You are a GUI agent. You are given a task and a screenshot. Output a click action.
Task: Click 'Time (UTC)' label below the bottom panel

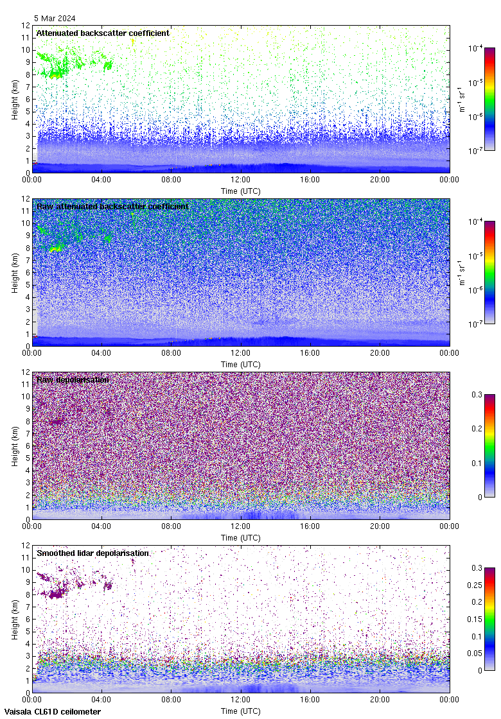coord(240,711)
